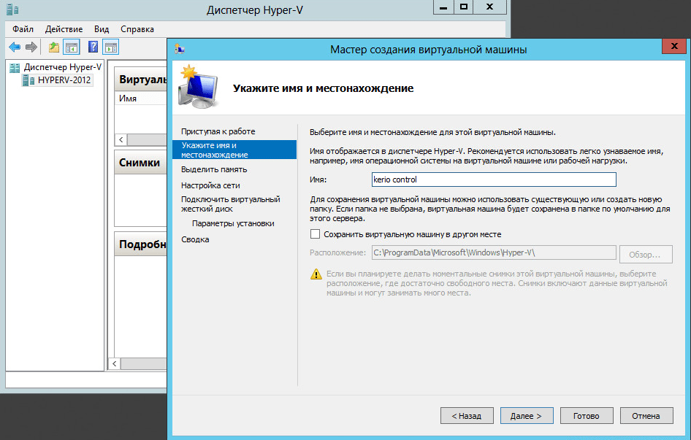Click the Имя field containing kerio control
This screenshot has height=440, width=691.
tap(494, 180)
